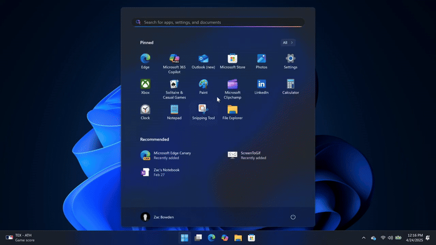Open Outlook (new) pinned app

point(203,62)
